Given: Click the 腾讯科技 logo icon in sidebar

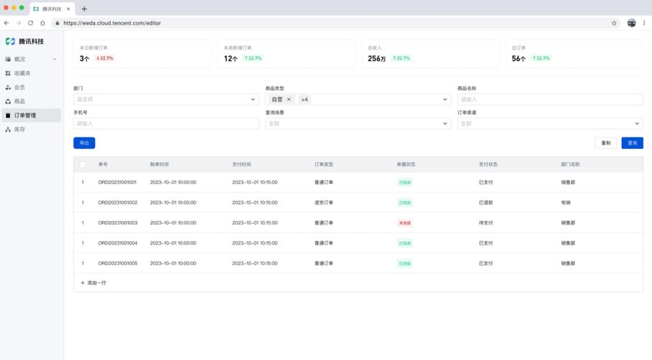Looking at the screenshot, I should (10, 42).
